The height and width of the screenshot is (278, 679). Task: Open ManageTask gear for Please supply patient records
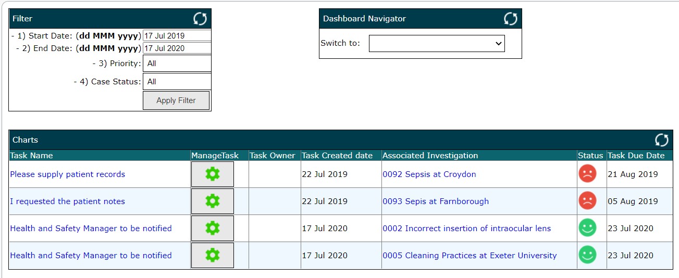(213, 174)
